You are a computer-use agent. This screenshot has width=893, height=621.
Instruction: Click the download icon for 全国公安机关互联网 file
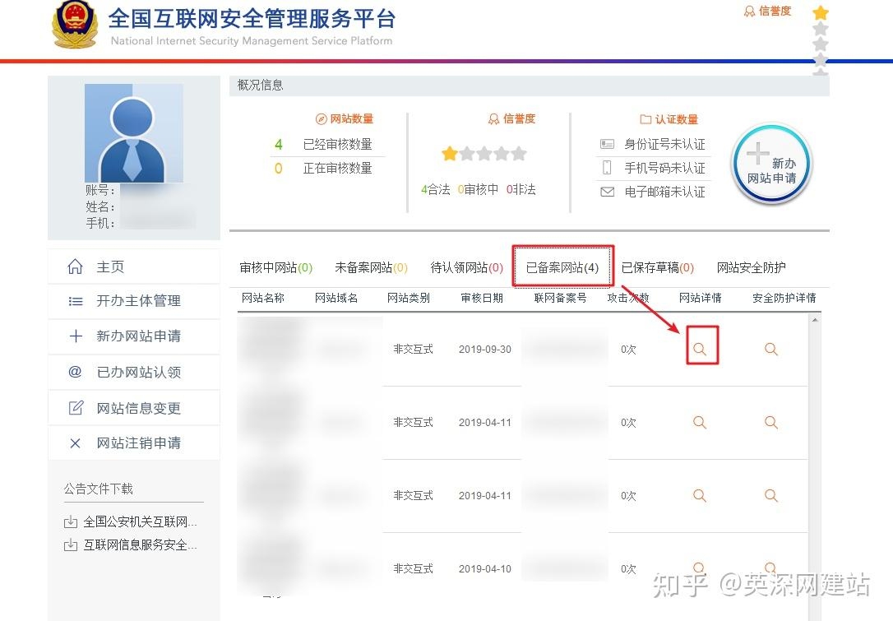(x=70, y=521)
